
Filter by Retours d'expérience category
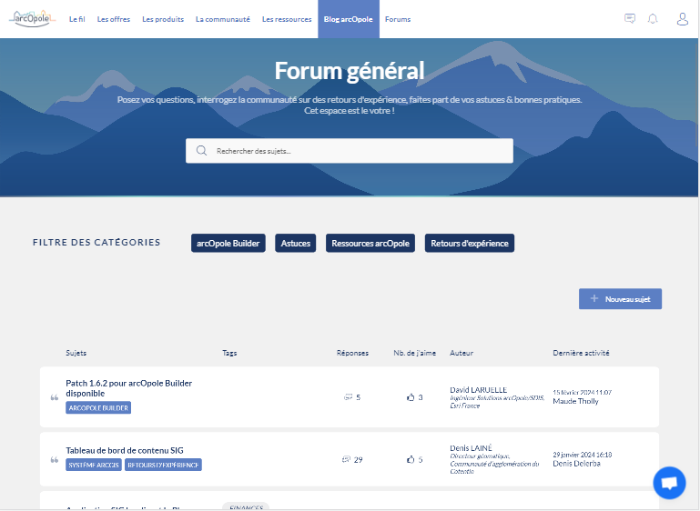470,243
